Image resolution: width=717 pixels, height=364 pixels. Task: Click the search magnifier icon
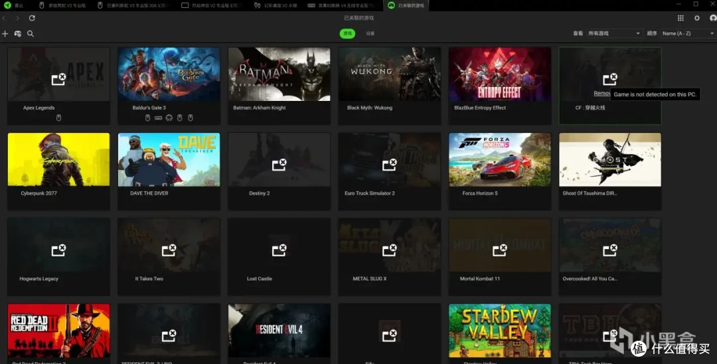pyautogui.click(x=30, y=34)
